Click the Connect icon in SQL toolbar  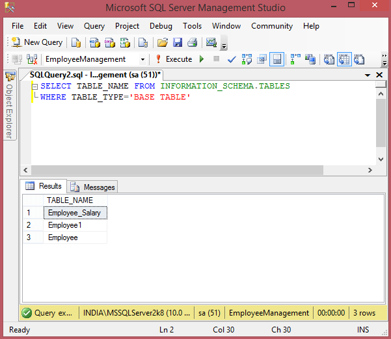[x=17, y=59]
